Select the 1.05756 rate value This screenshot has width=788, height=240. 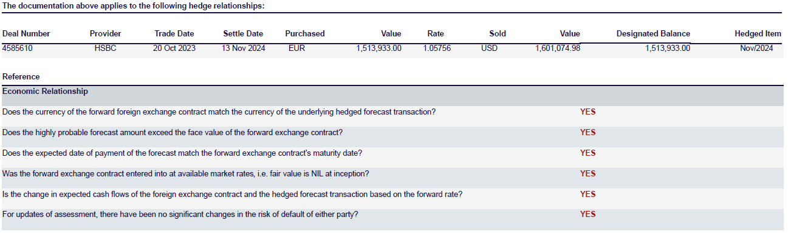tap(437, 48)
